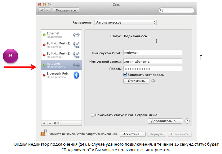Click the lock icon to prevent changes
The height and width of the screenshot is (154, 222).
[43, 134]
